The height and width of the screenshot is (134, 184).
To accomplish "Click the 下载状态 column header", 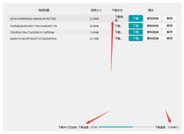I will pyautogui.click(x=117, y=10).
